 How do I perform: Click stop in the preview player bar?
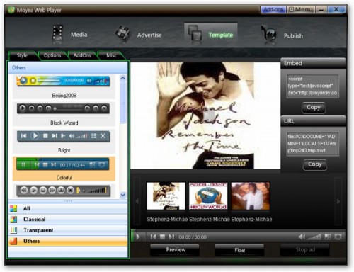[162, 237]
